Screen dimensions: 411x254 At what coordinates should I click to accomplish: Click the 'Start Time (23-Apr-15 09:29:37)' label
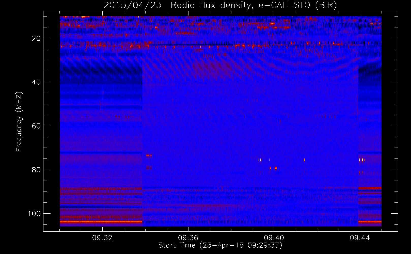pyautogui.click(x=220, y=245)
